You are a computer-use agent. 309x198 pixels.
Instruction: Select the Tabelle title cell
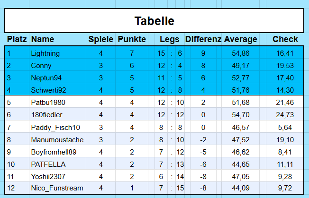tap(154, 21)
